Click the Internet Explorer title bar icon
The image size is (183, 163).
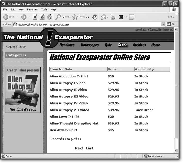coord(3,4)
